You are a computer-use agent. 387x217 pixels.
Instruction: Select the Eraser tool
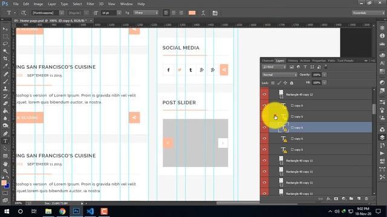click(5, 104)
